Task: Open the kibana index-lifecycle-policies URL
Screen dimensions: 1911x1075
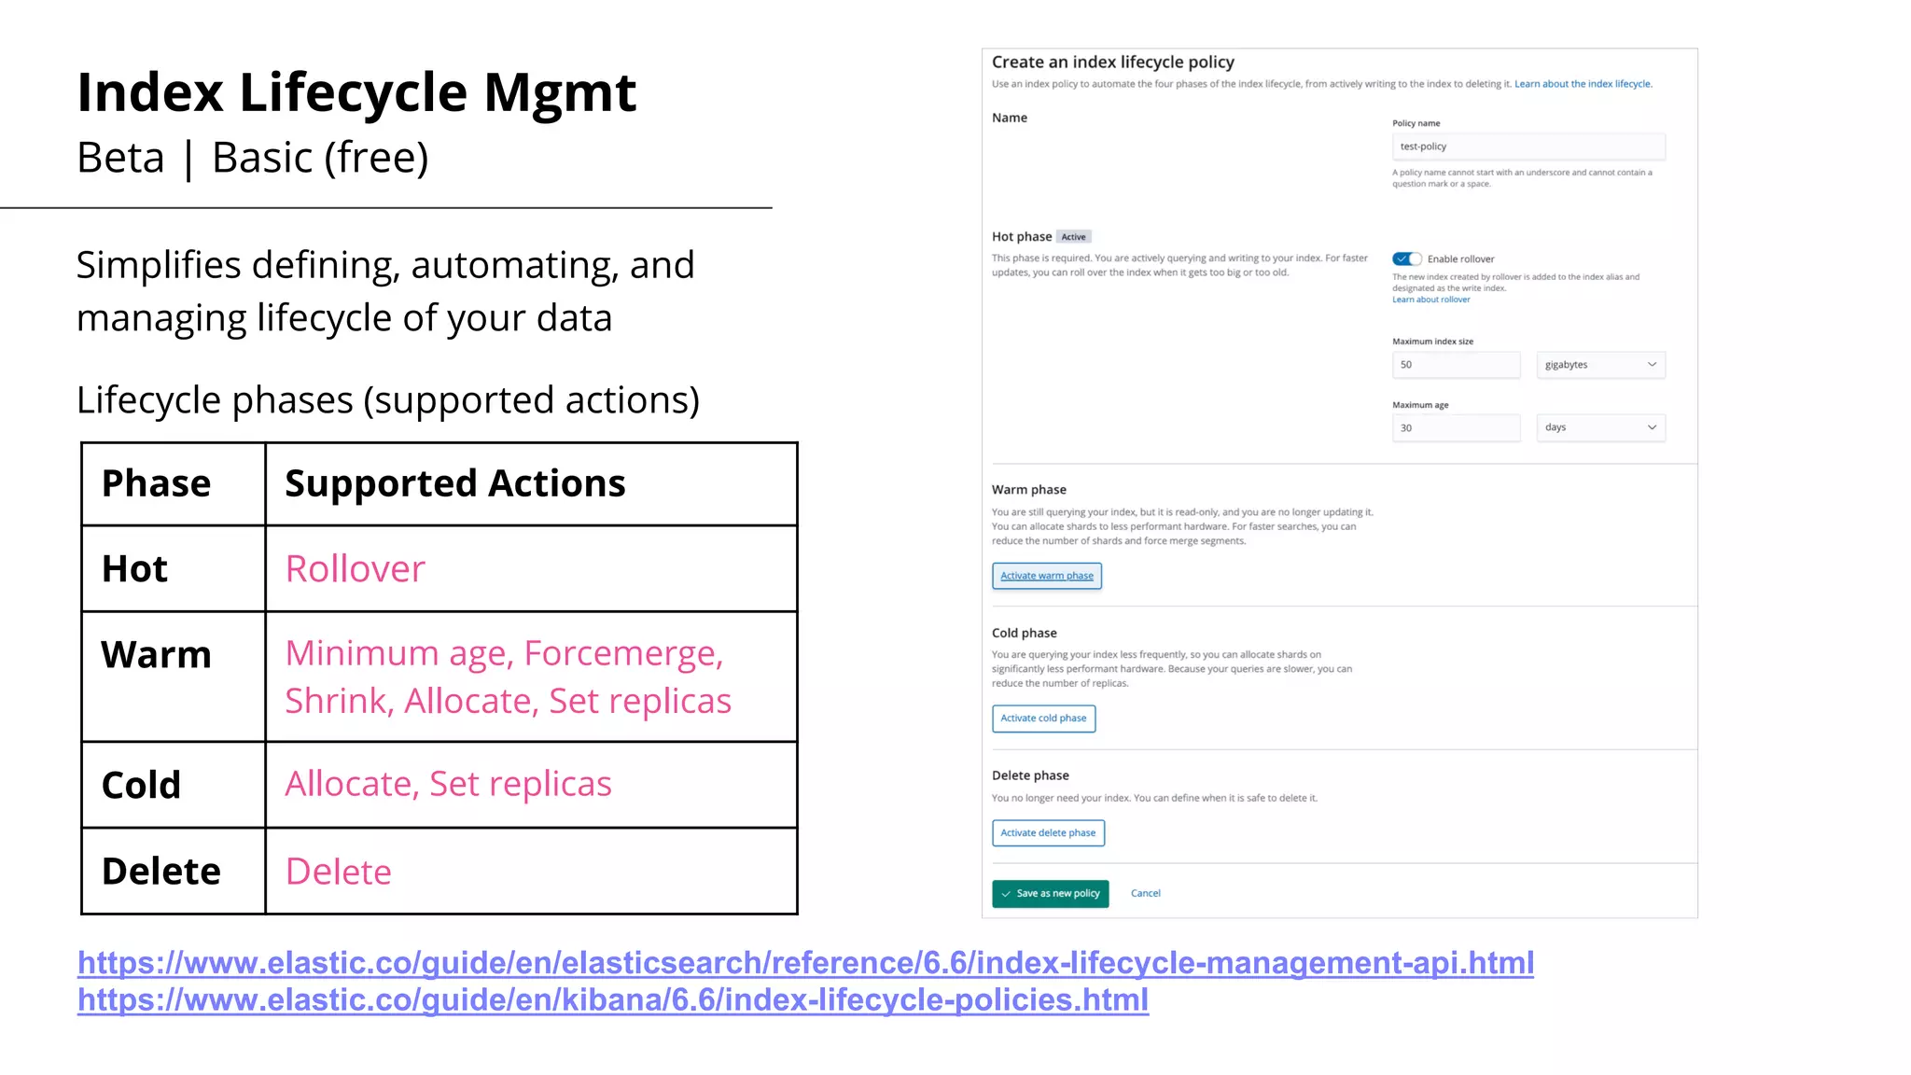Action: [x=613, y=999]
